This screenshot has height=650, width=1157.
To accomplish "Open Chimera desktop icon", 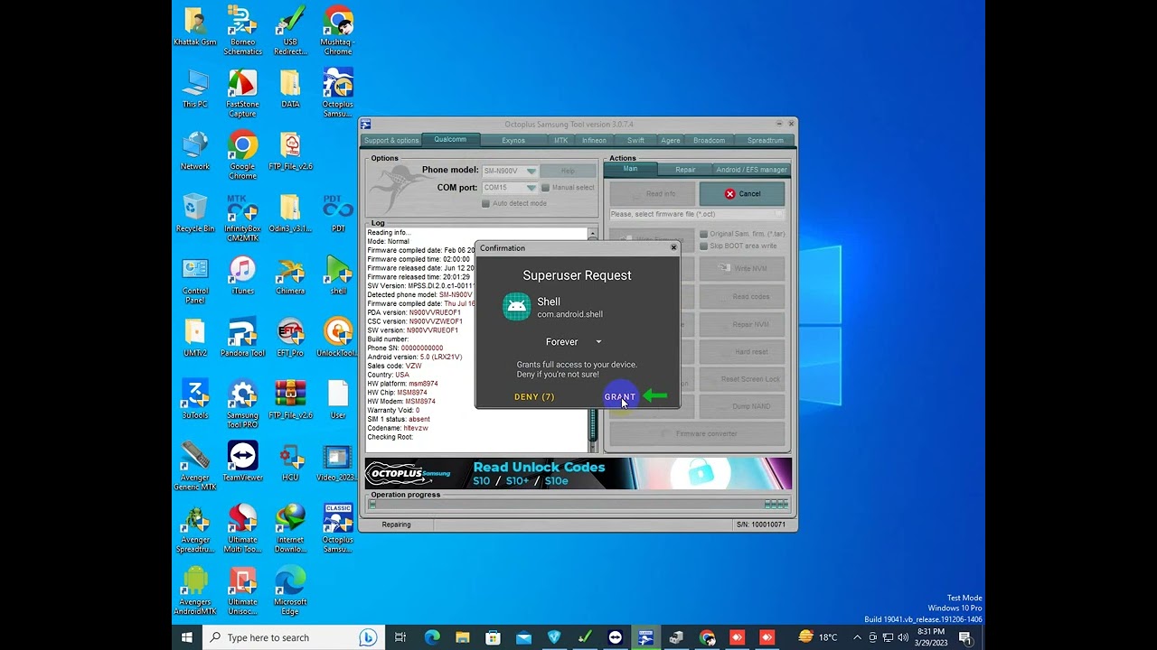I will point(290,275).
